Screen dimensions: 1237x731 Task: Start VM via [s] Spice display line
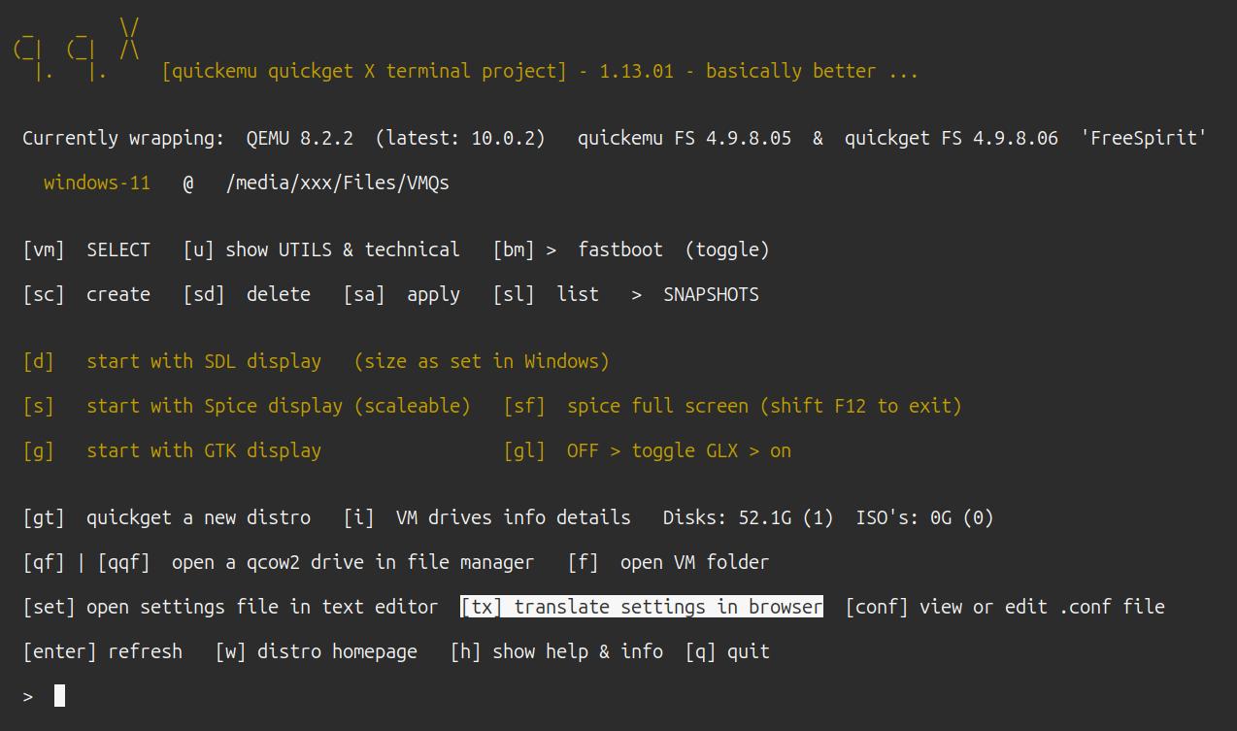coord(247,406)
